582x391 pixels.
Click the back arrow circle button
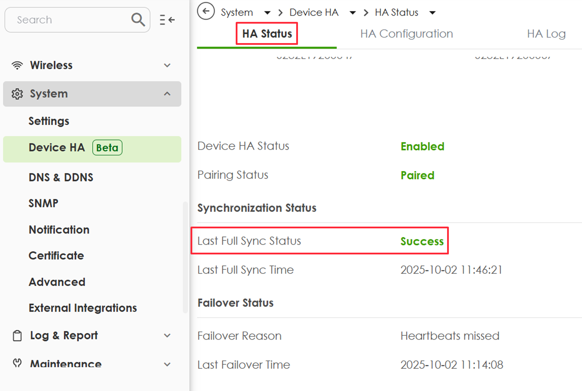pos(206,11)
